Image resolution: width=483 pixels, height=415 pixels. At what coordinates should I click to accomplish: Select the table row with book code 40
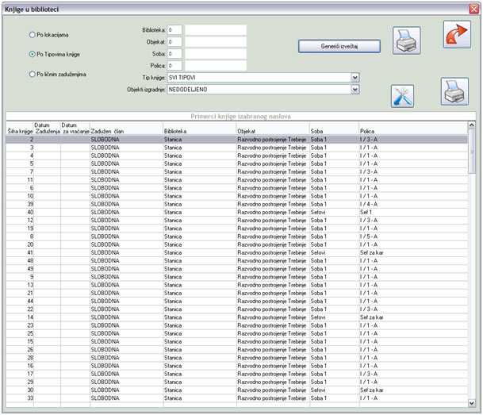point(238,212)
